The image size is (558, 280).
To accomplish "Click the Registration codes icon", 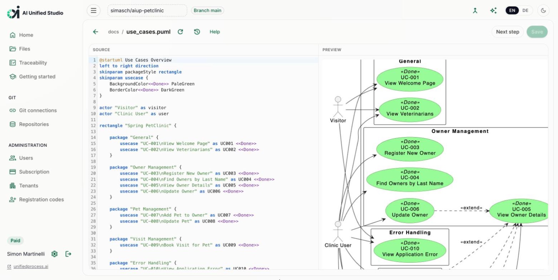I will pos(12,199).
